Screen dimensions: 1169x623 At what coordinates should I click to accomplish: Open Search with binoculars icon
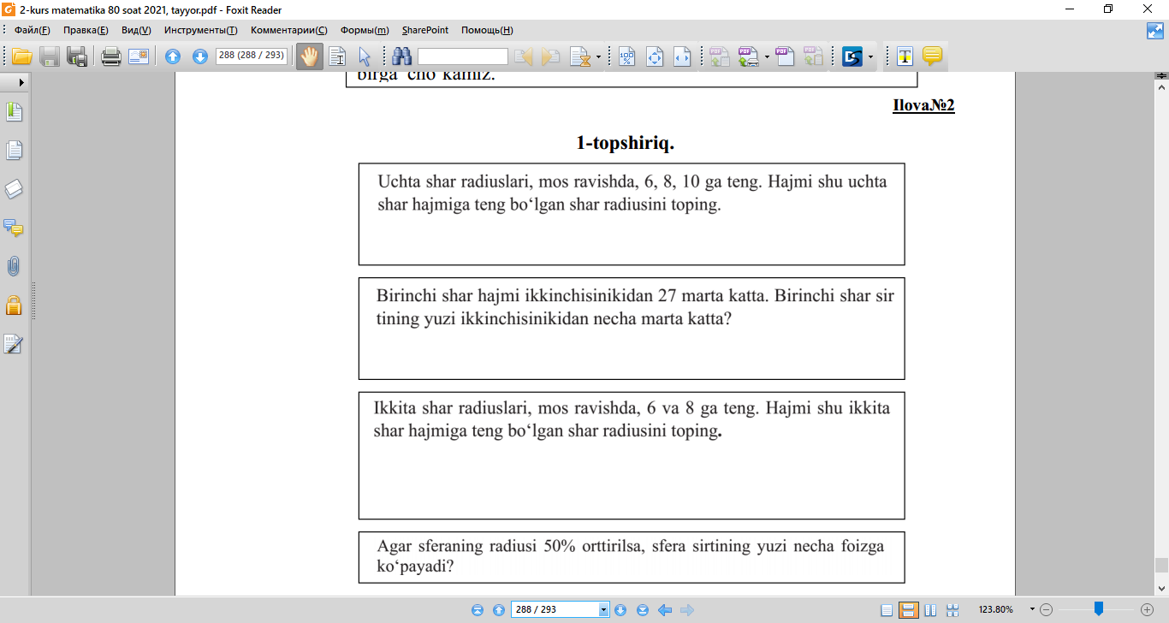[402, 57]
